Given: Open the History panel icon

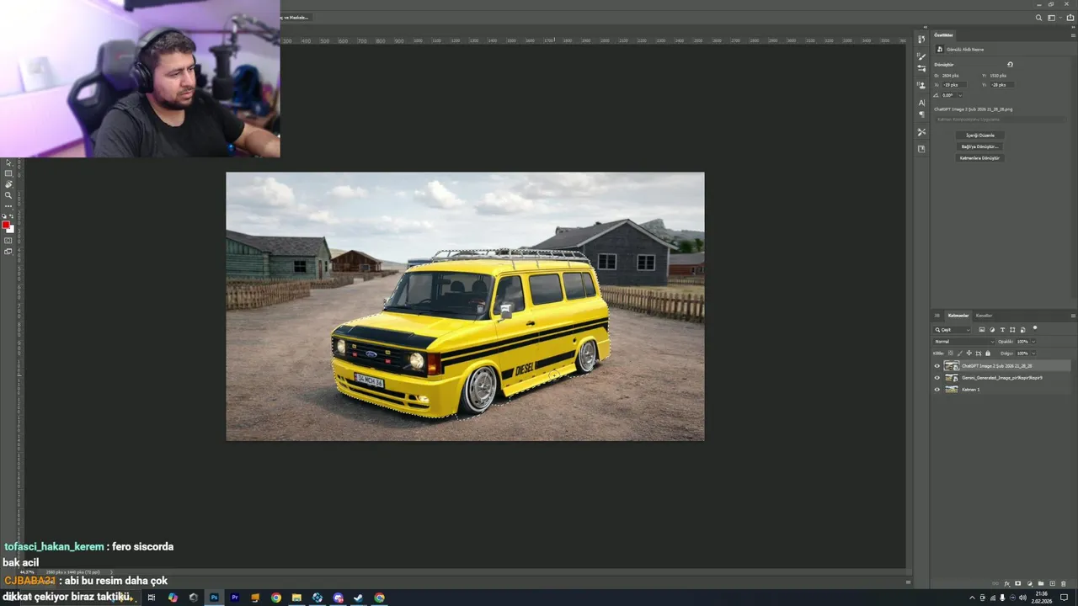Looking at the screenshot, I should [x=921, y=40].
